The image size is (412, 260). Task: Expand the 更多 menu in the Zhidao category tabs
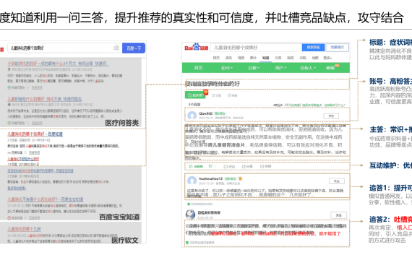pos(327,58)
